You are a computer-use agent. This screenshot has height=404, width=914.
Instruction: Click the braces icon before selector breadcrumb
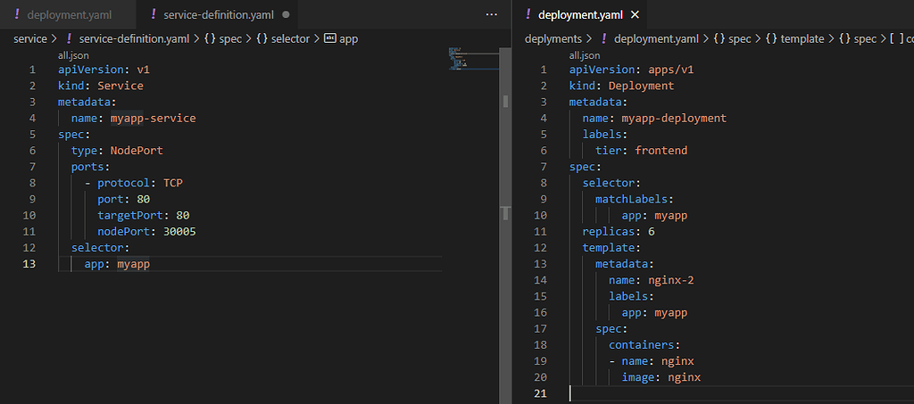[x=263, y=38]
